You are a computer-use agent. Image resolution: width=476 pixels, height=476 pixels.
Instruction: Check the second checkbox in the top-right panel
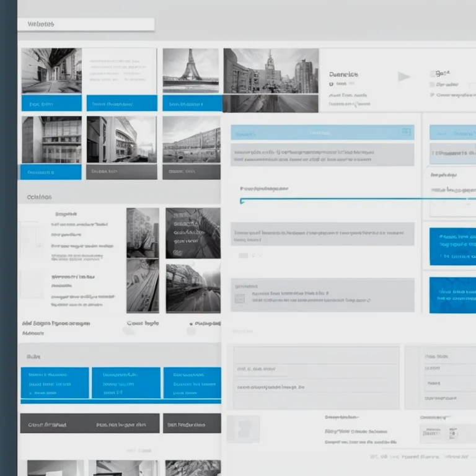point(432,84)
